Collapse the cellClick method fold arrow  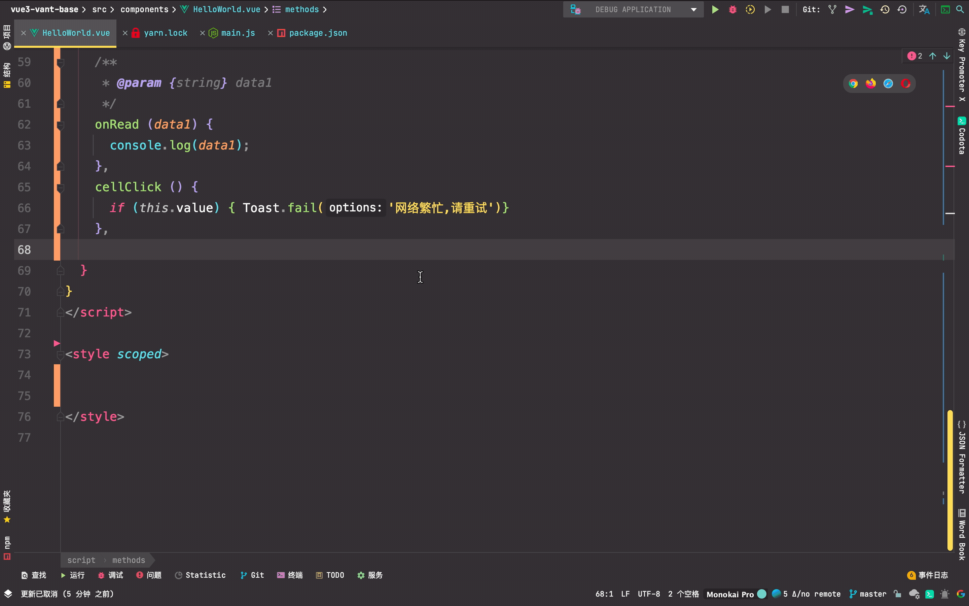(x=60, y=187)
